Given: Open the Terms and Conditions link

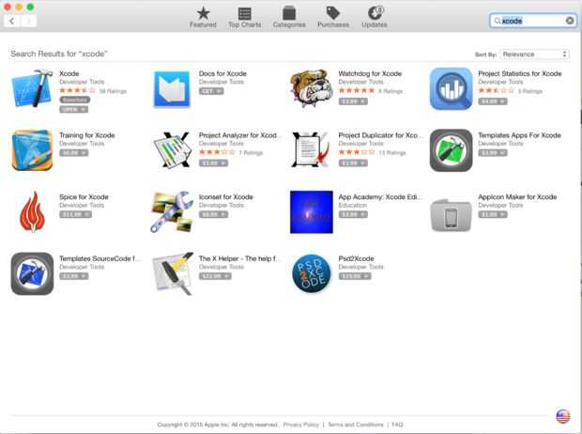Looking at the screenshot, I should [356, 425].
